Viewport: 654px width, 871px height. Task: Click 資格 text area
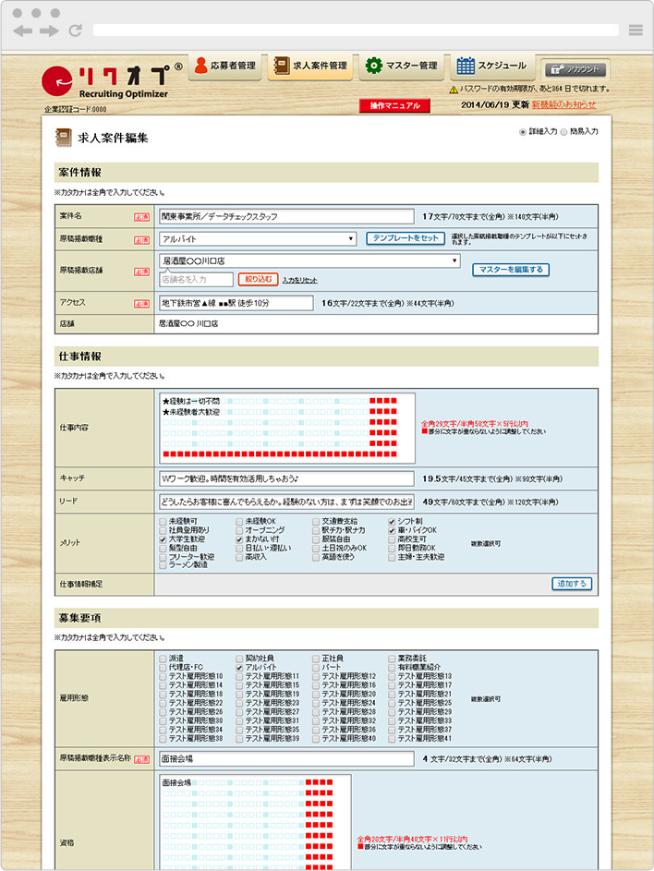255,823
